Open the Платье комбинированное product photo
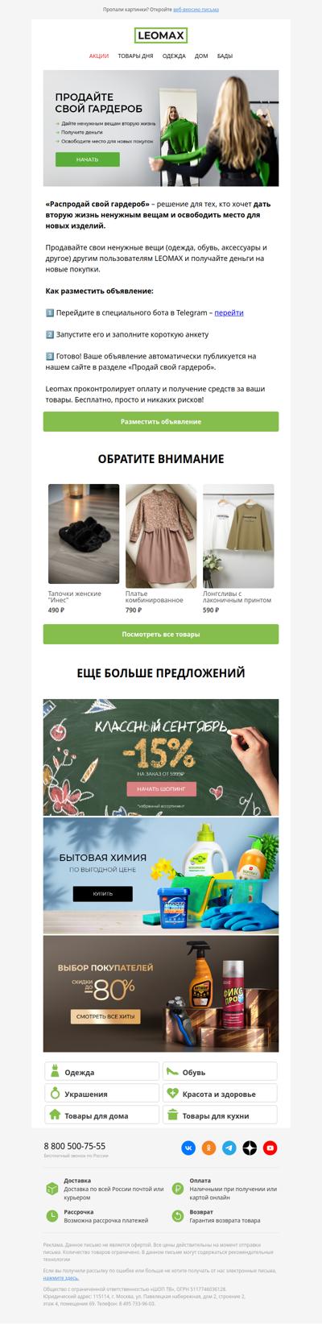Screen dimensions: 322x1324 click(161, 536)
